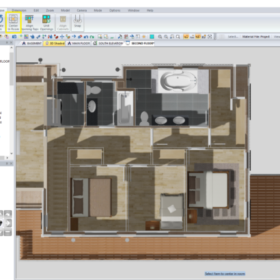The image size is (280, 280).
Task: Click the large bathtub in master bath
Action: coord(178,81)
